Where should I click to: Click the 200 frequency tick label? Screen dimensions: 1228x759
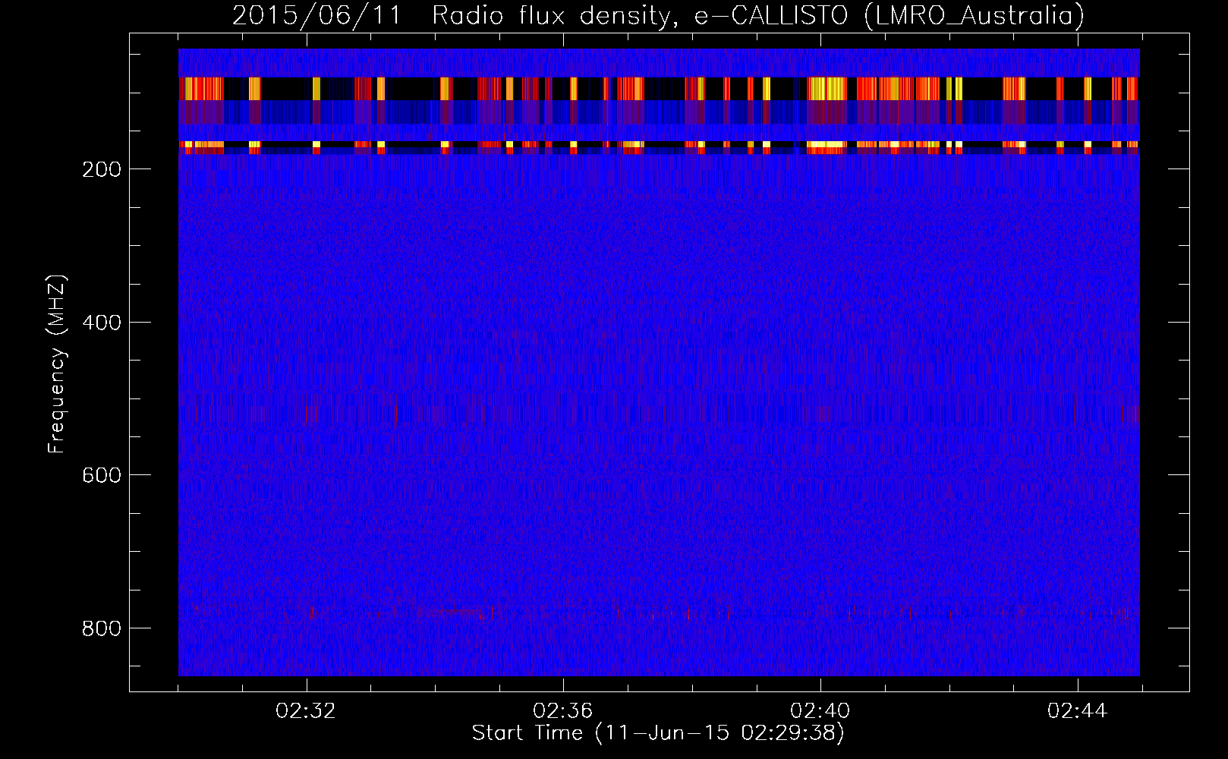point(101,169)
